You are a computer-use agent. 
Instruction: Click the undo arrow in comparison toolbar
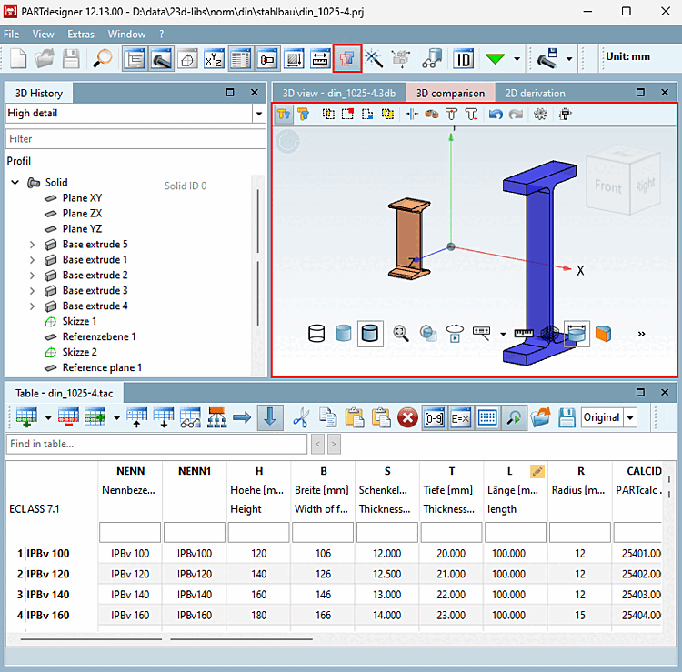(496, 114)
